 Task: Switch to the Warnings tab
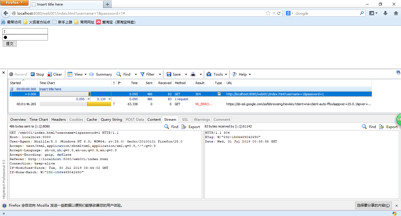click(x=202, y=119)
